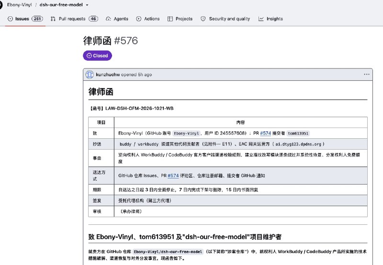
Task: Click the 承办律师 cell text
Action: [x=131, y=211]
